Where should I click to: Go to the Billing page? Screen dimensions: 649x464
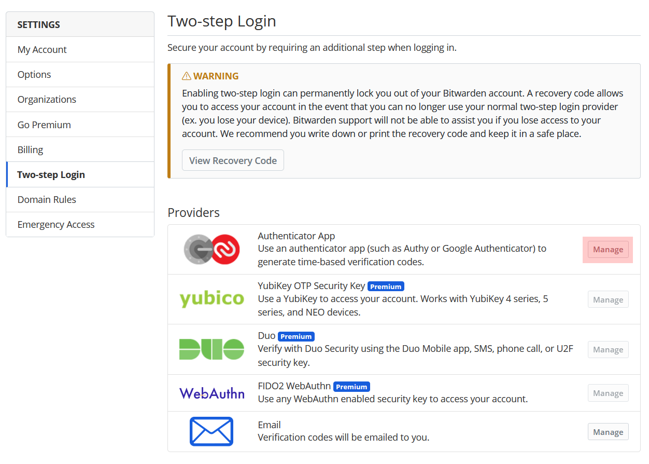pyautogui.click(x=30, y=149)
